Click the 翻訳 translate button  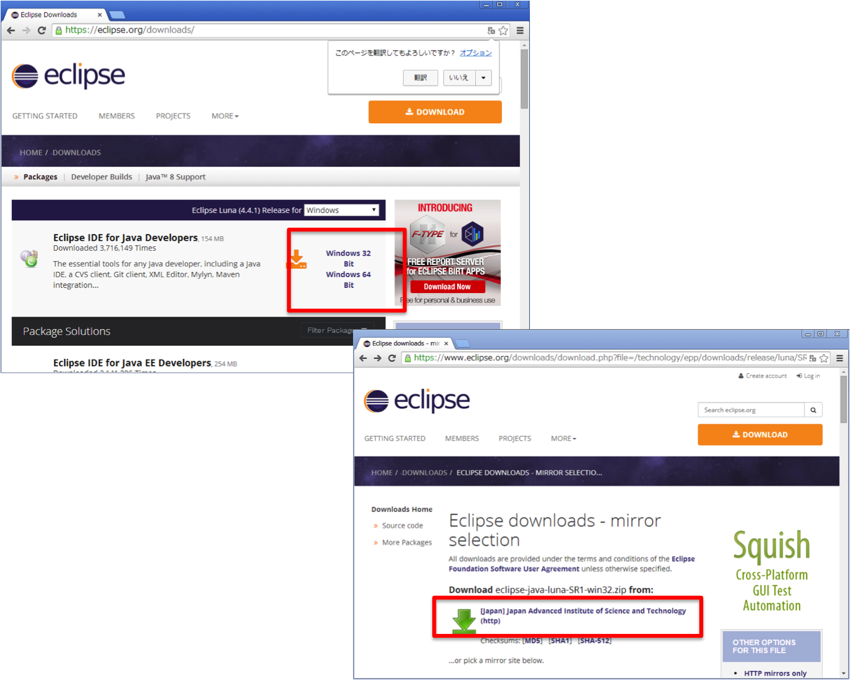pos(421,78)
